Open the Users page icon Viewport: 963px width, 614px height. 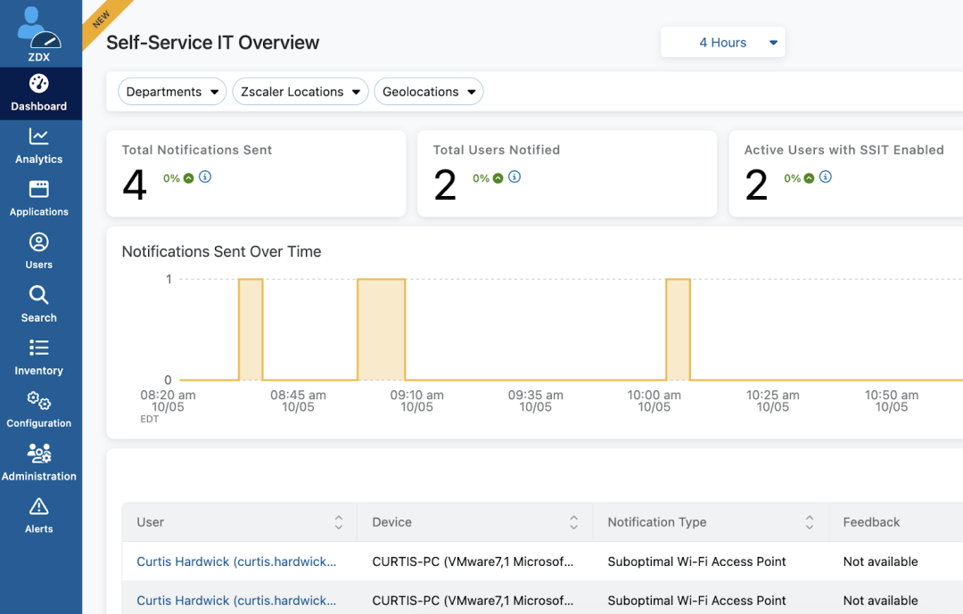pos(39,242)
